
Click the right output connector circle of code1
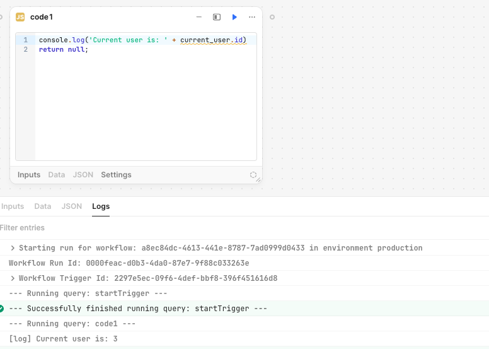point(272,17)
